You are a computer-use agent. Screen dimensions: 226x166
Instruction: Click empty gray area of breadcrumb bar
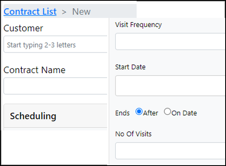tap(114, 11)
